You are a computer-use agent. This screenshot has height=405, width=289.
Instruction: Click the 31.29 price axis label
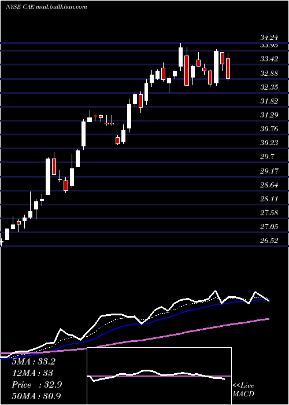(x=269, y=115)
